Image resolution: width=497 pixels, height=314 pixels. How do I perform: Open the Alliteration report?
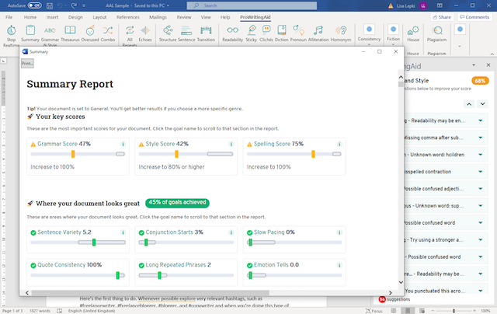point(318,30)
